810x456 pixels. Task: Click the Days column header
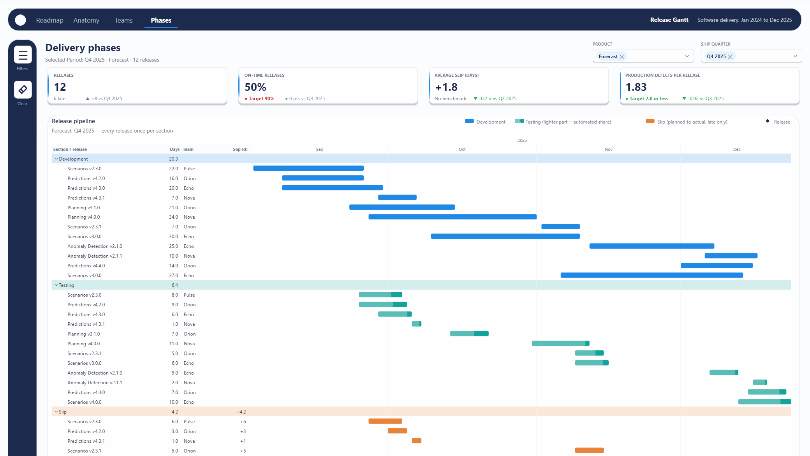[x=174, y=149]
